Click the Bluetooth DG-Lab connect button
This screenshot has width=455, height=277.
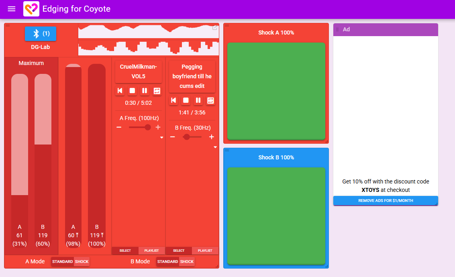pyautogui.click(x=41, y=34)
